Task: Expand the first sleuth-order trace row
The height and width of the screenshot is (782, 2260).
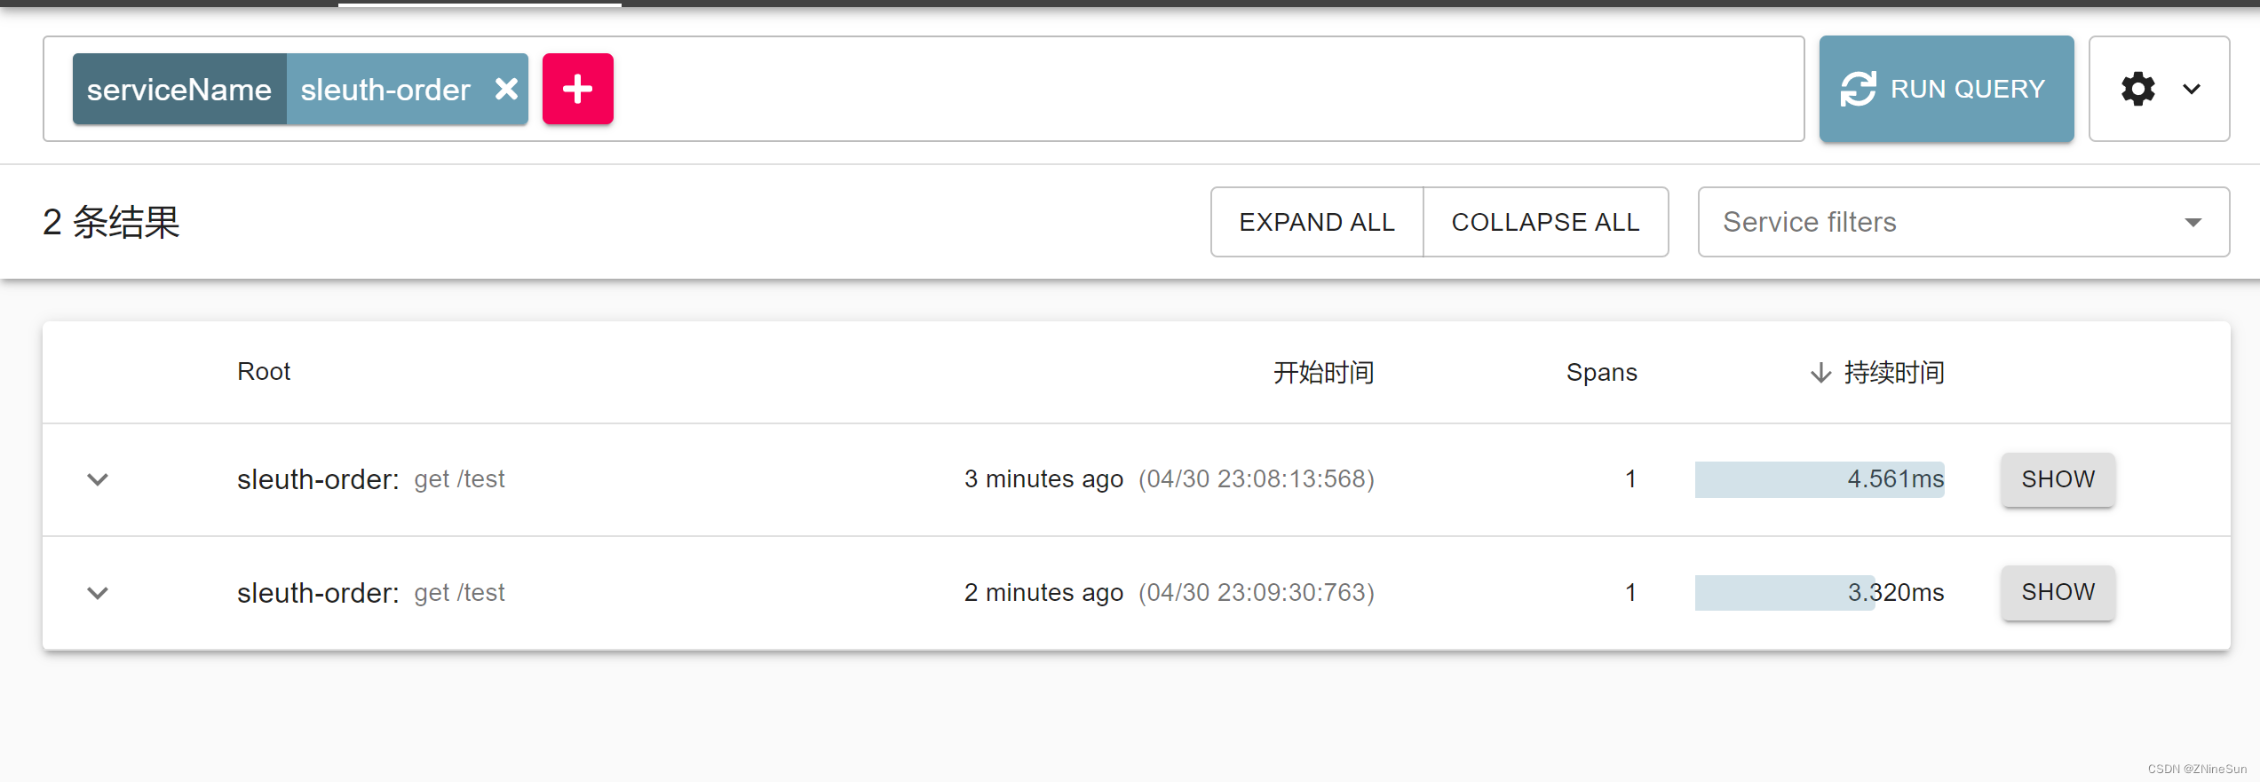Action: [x=97, y=479]
